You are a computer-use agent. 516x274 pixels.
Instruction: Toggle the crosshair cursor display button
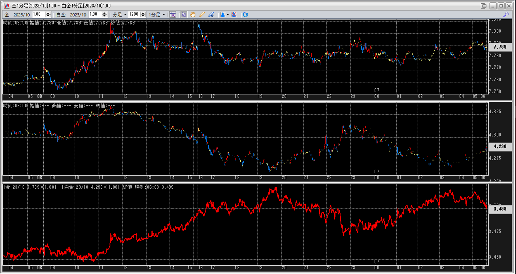click(x=173, y=15)
